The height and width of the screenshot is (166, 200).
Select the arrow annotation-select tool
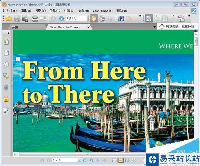click(110, 19)
